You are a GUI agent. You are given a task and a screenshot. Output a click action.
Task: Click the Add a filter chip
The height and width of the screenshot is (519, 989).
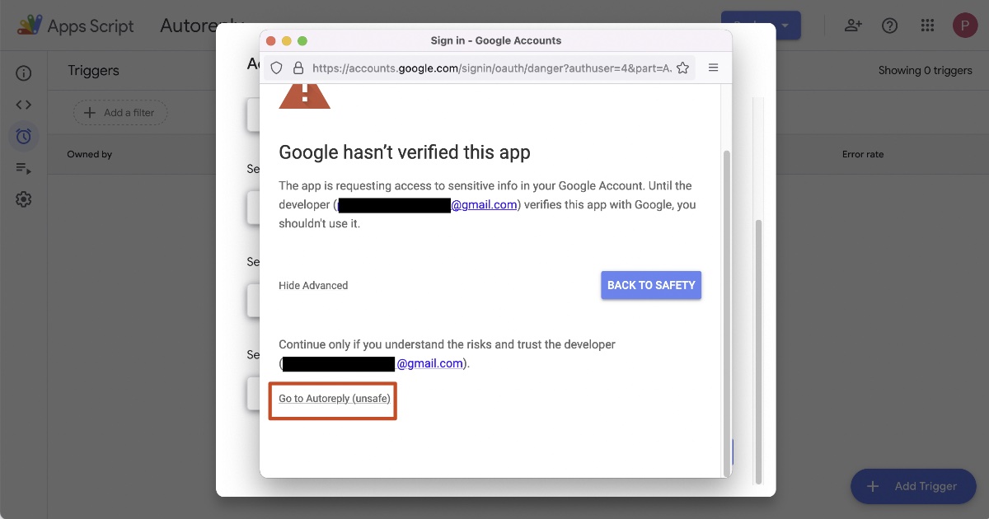pos(120,113)
